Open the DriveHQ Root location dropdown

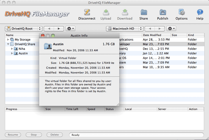[x=24, y=29]
